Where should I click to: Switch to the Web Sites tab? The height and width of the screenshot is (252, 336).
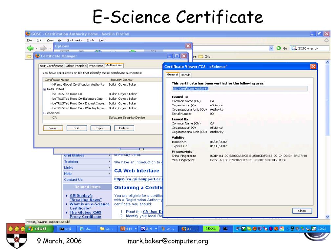click(x=96, y=66)
